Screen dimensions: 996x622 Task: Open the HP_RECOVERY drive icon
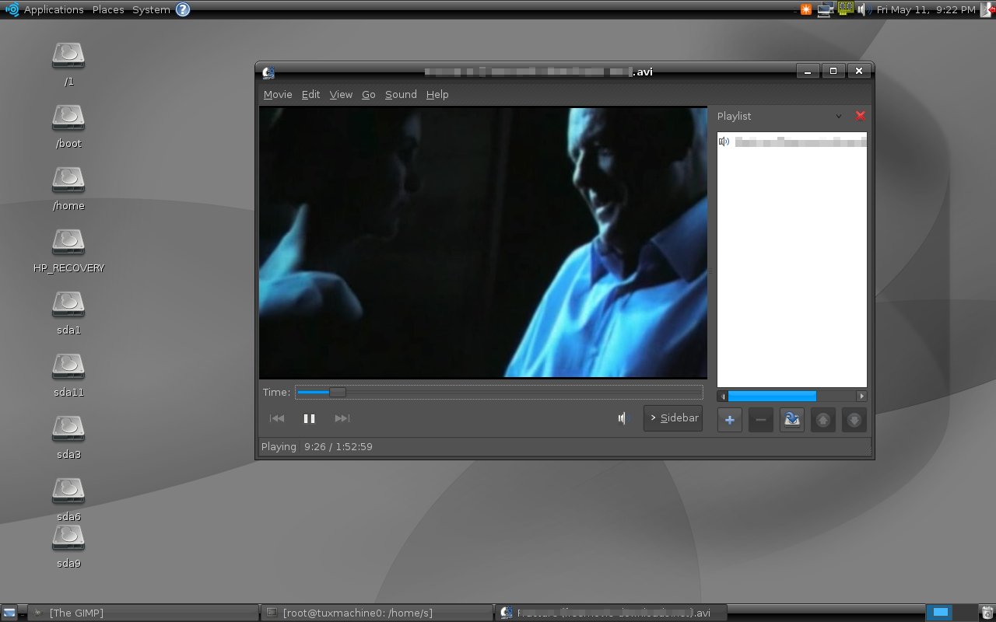68,241
